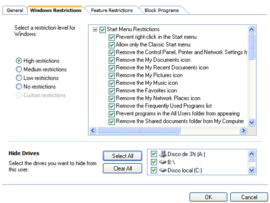Screen dimensions: 270x203
Task: Click the floppy drive A: icon
Action: (x=163, y=153)
